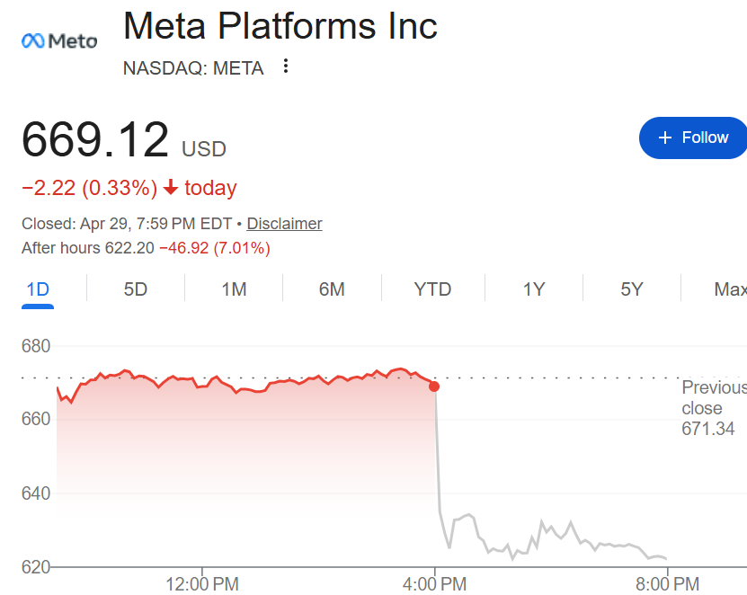The image size is (747, 595).
Task: Show the 6M chart range
Action: point(332,289)
